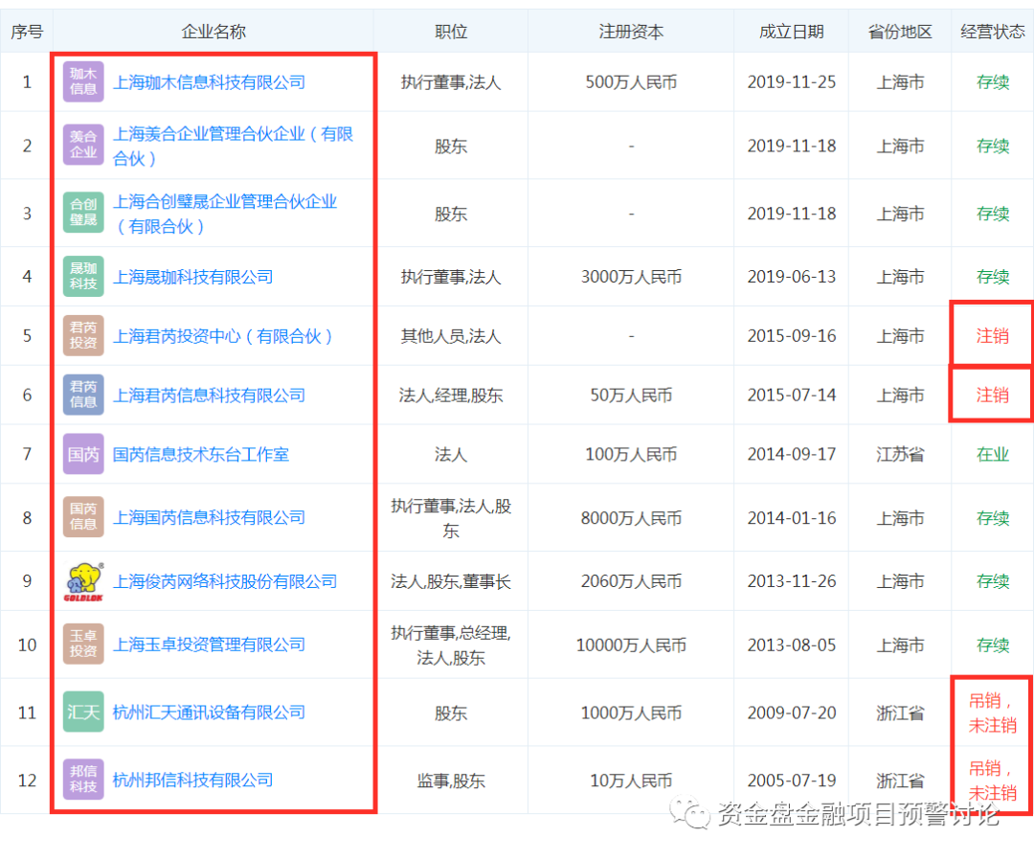Click the 合创璧晟 company logo icon

(83, 213)
